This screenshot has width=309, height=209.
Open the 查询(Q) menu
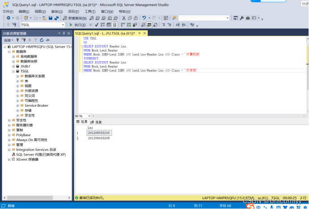[57, 12]
